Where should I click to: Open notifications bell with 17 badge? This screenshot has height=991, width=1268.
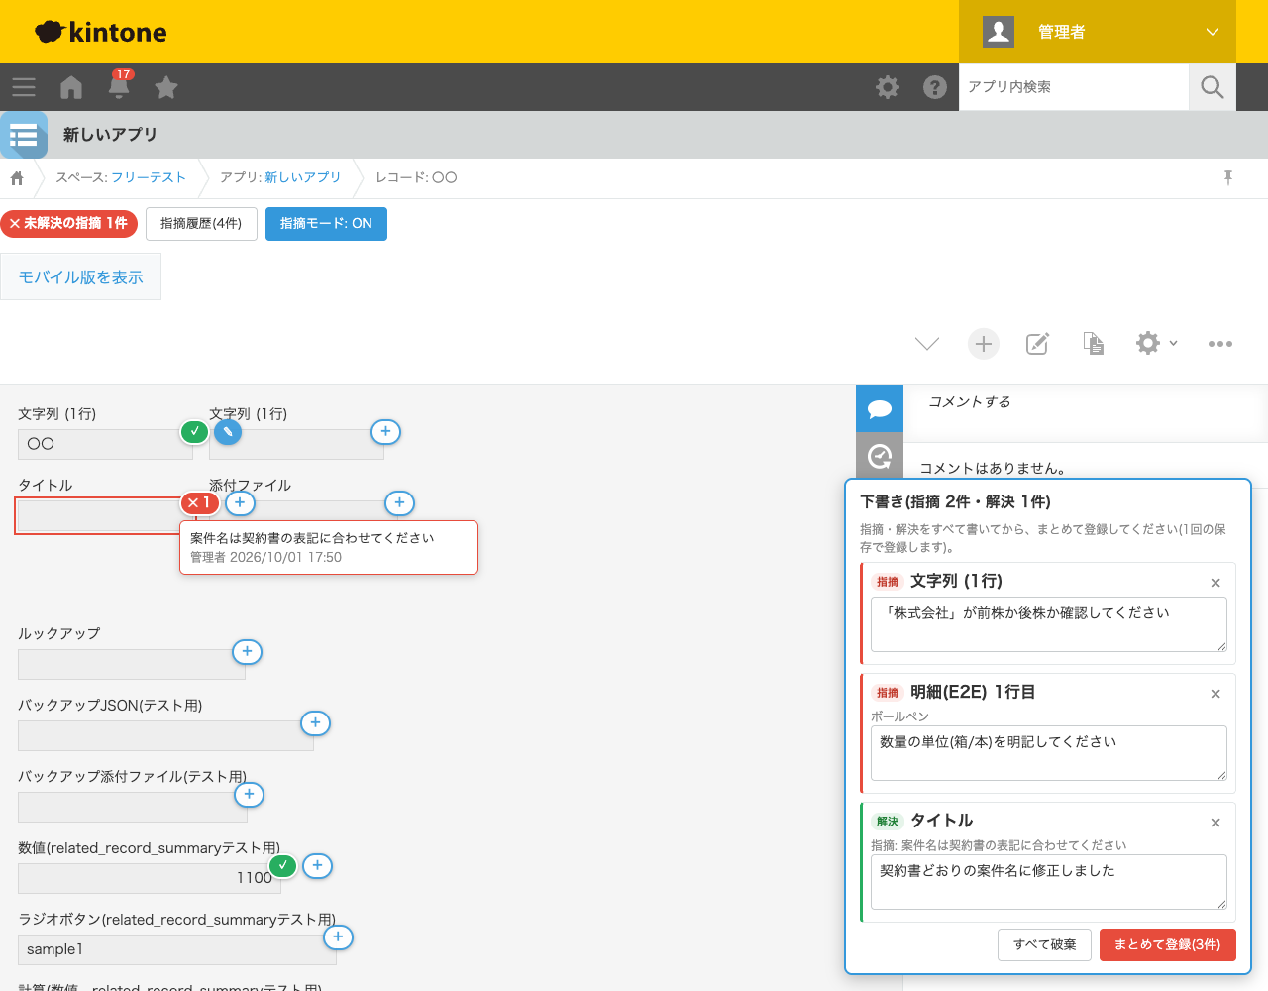[120, 85]
